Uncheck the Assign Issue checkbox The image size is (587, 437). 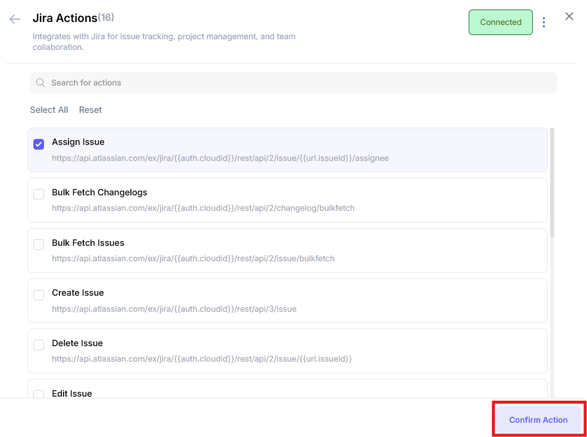click(39, 144)
